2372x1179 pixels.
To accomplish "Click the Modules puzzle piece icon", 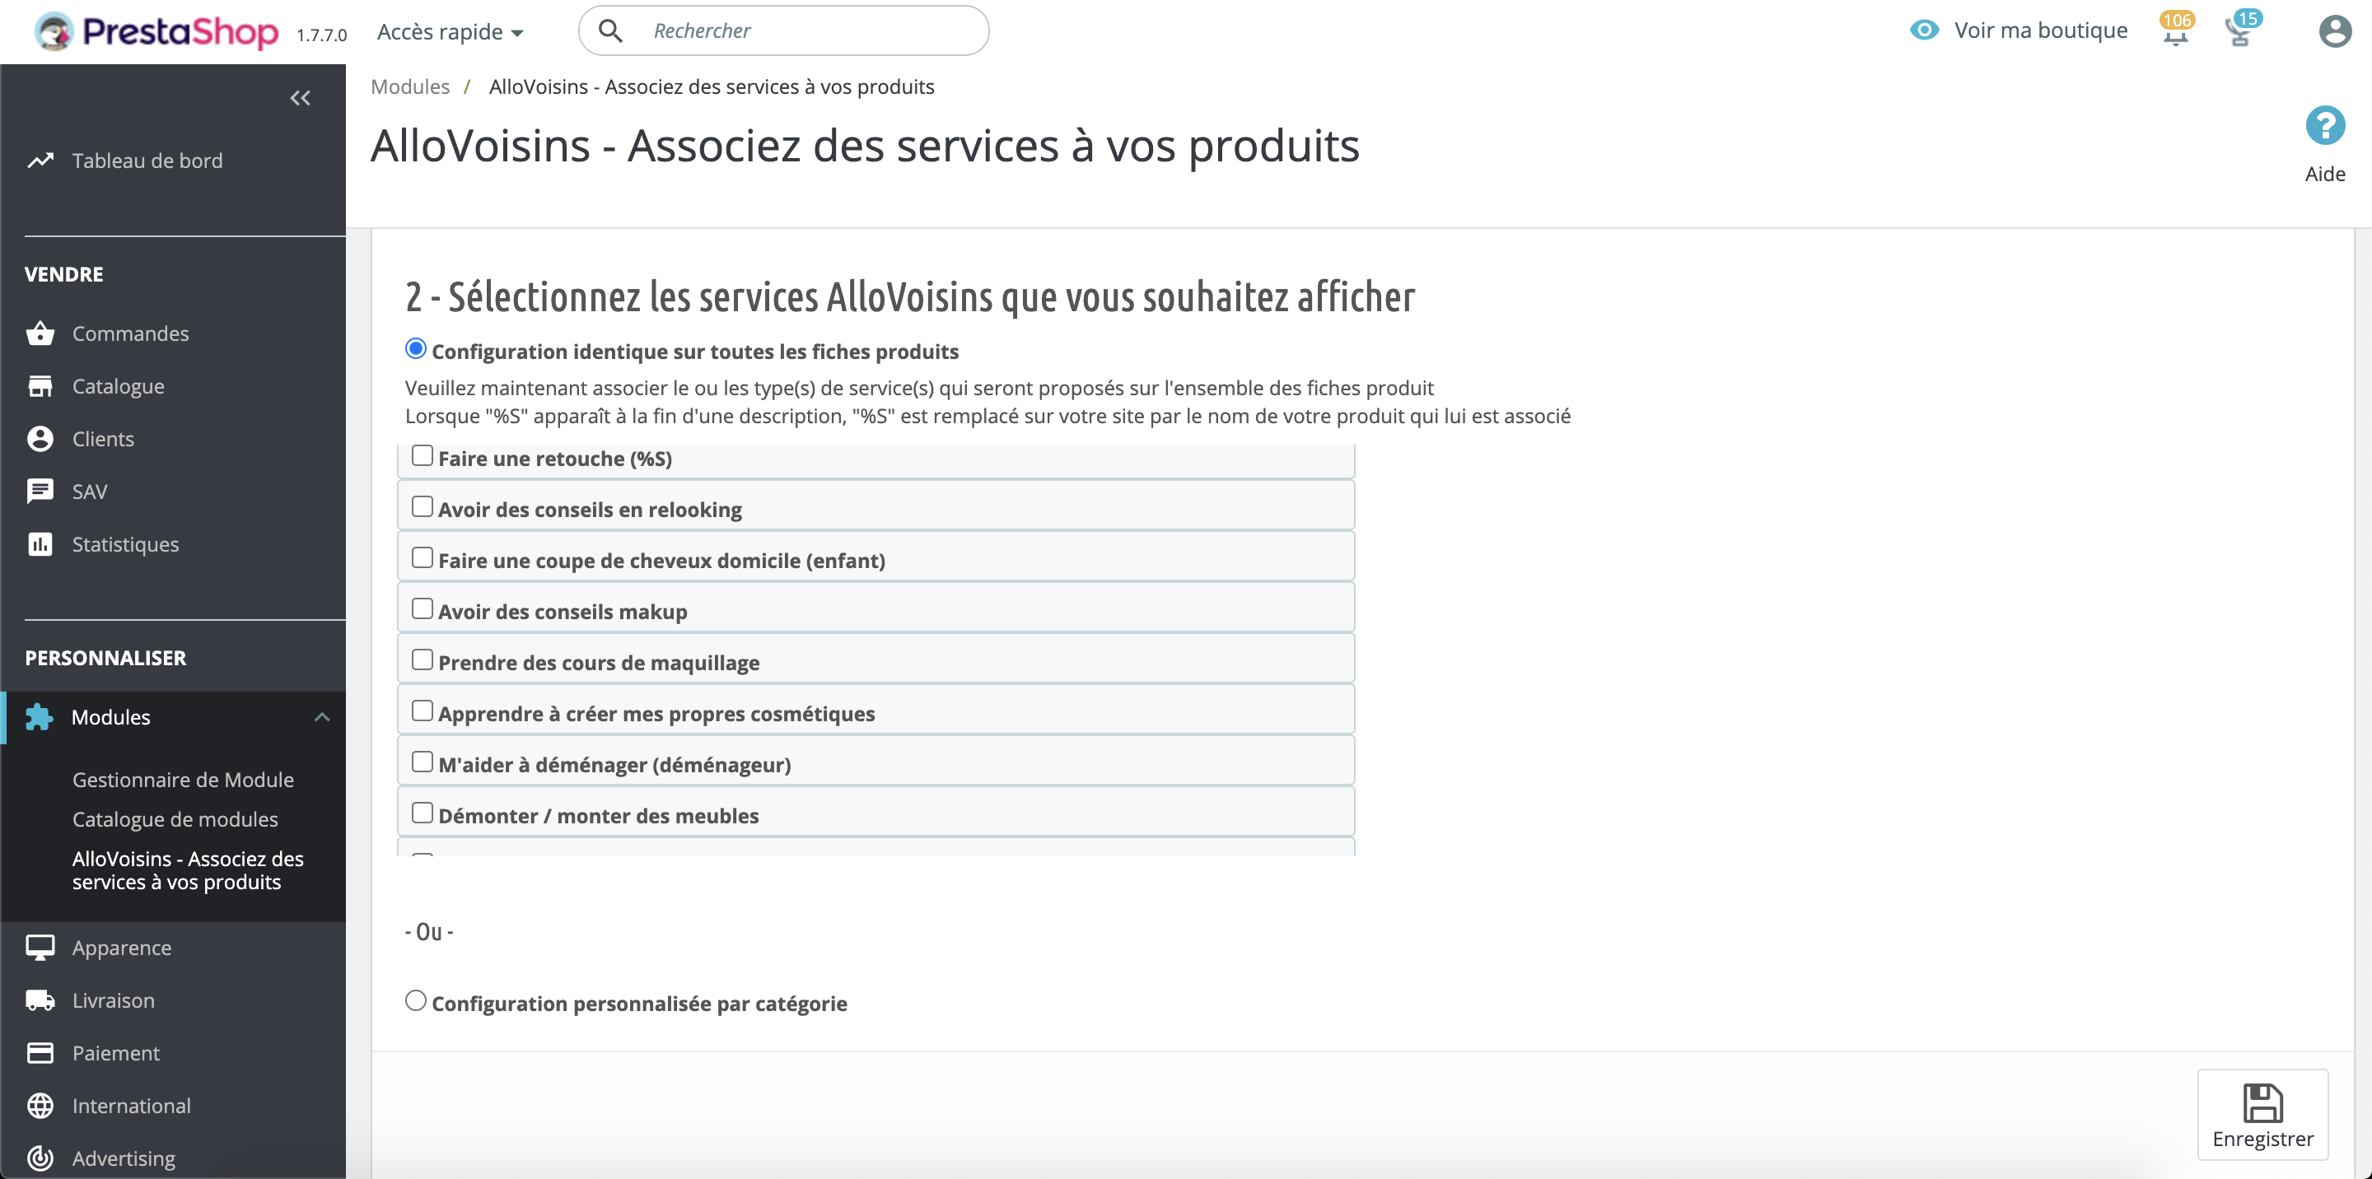I will click(40, 717).
